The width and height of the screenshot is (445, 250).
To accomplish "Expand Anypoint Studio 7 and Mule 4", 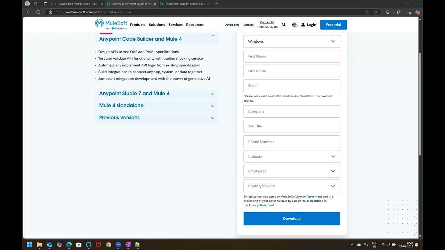I will tap(213, 94).
